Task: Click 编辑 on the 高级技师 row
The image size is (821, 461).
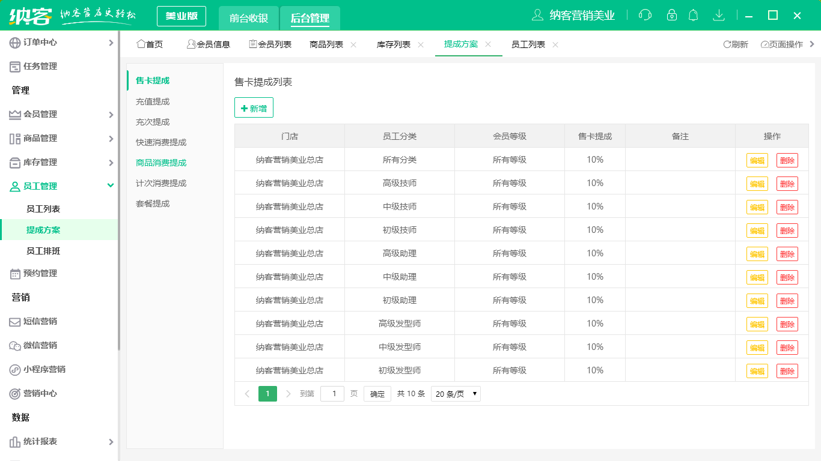Action: coord(757,183)
